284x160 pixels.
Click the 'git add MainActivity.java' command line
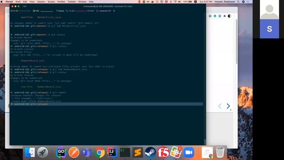click(x=48, y=26)
